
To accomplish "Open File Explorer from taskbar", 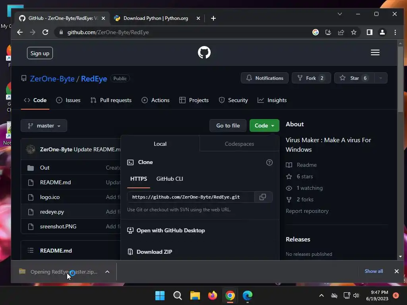I will point(195,295).
